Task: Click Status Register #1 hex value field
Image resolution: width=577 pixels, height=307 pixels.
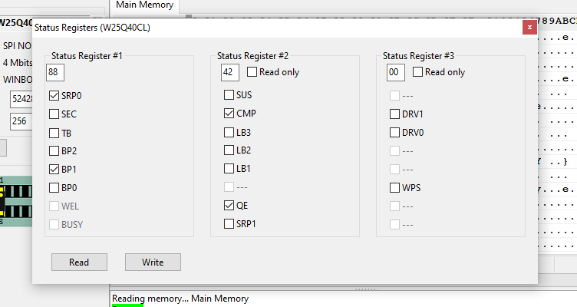Action: pyautogui.click(x=56, y=72)
